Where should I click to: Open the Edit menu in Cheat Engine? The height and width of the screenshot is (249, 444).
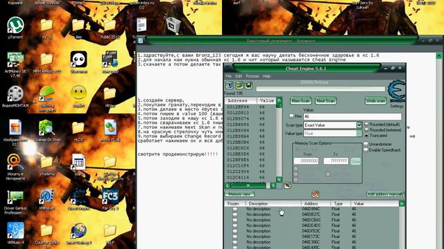239,76
